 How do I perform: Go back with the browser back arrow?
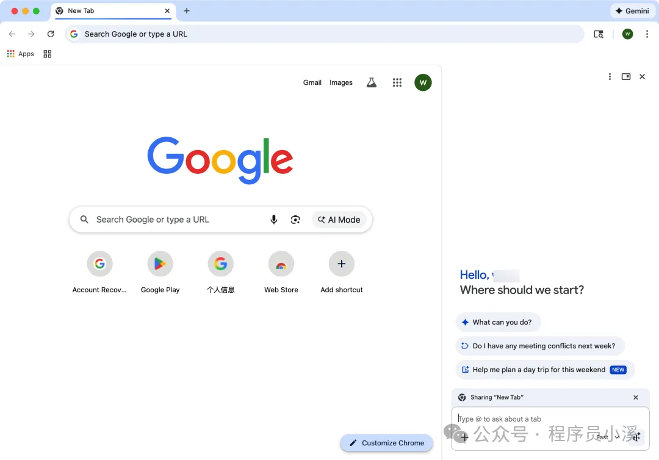(x=12, y=34)
